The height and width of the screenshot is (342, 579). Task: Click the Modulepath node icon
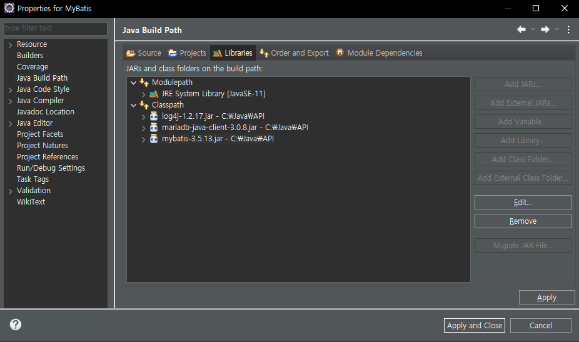144,83
